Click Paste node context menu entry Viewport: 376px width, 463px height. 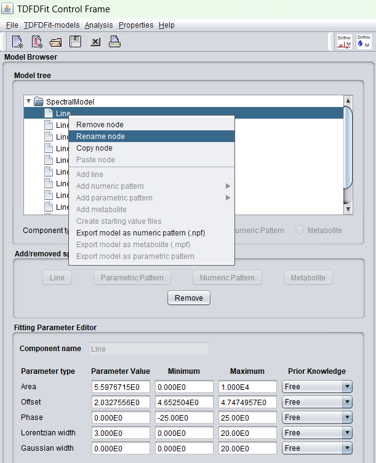click(x=151, y=160)
